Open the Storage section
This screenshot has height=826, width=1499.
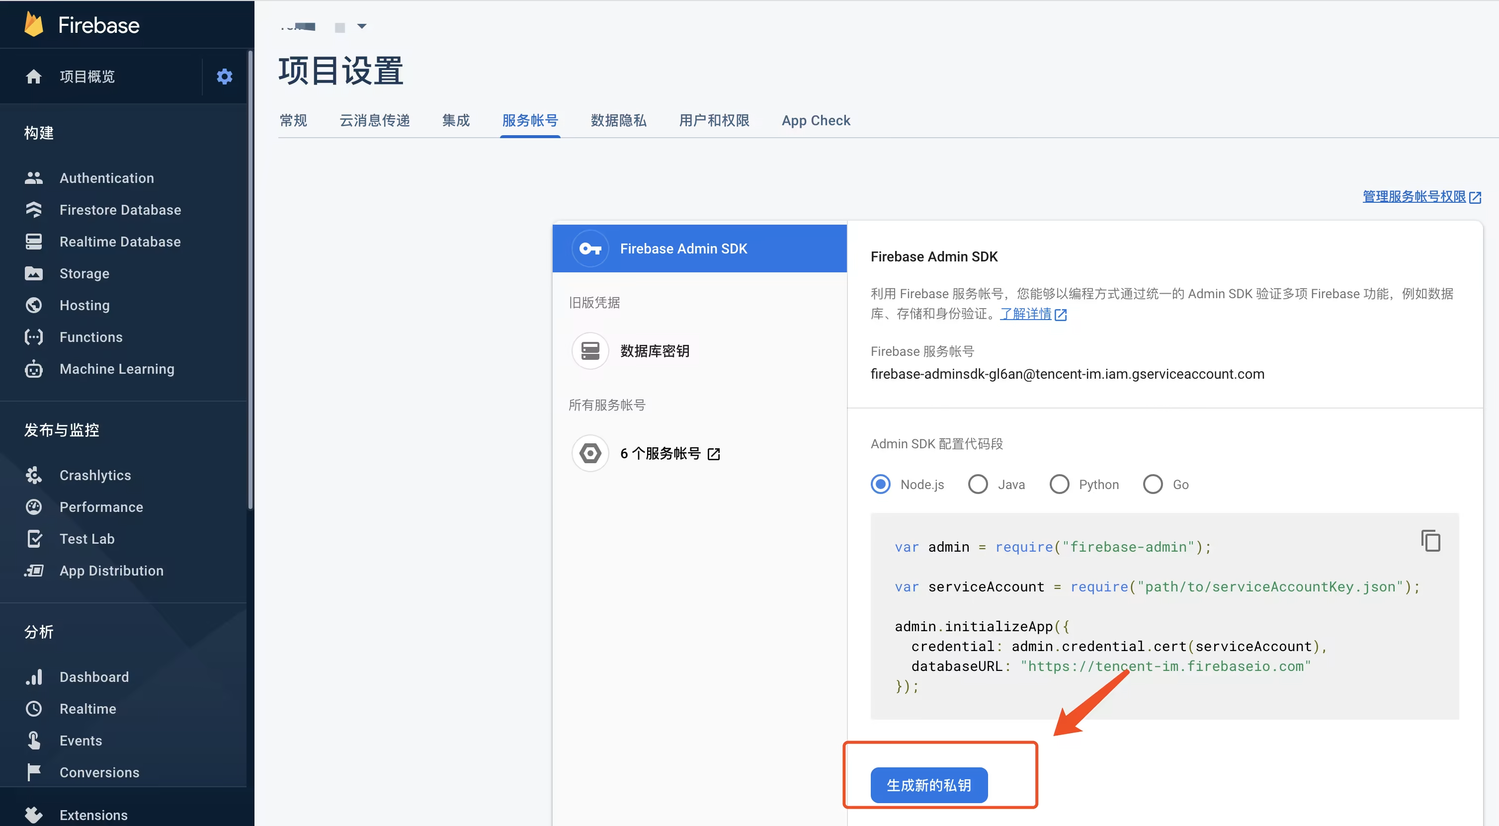pyautogui.click(x=84, y=273)
